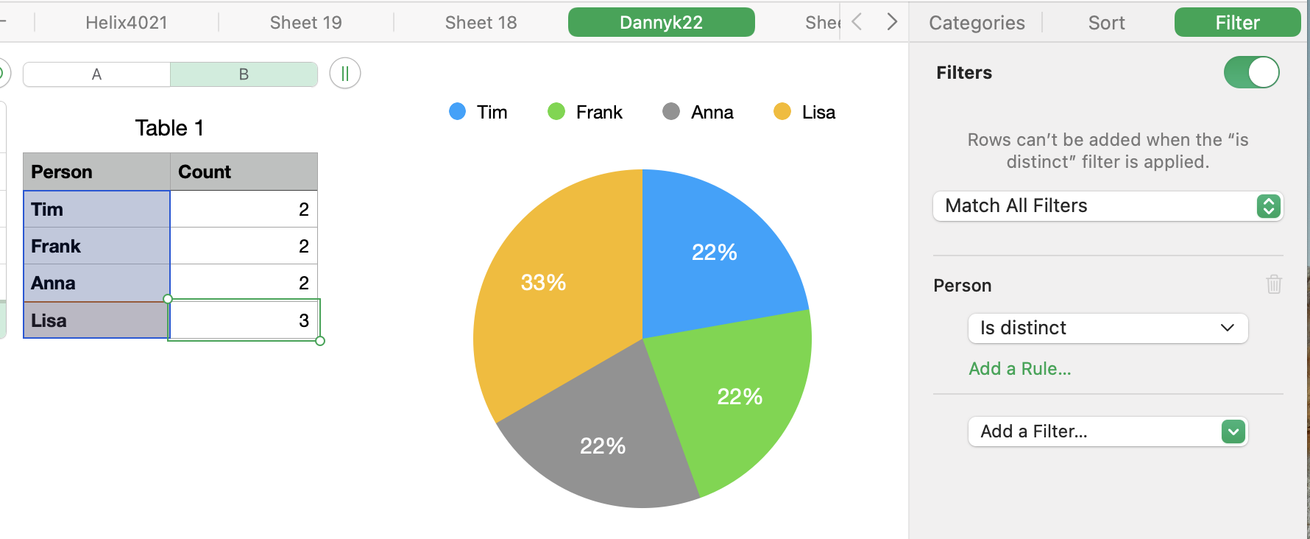Click the green Frank legend marker
Screen dimensions: 1310x539
(556, 112)
